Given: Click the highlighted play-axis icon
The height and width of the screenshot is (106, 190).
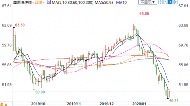Looking at the screenshot, I should (170, 2).
